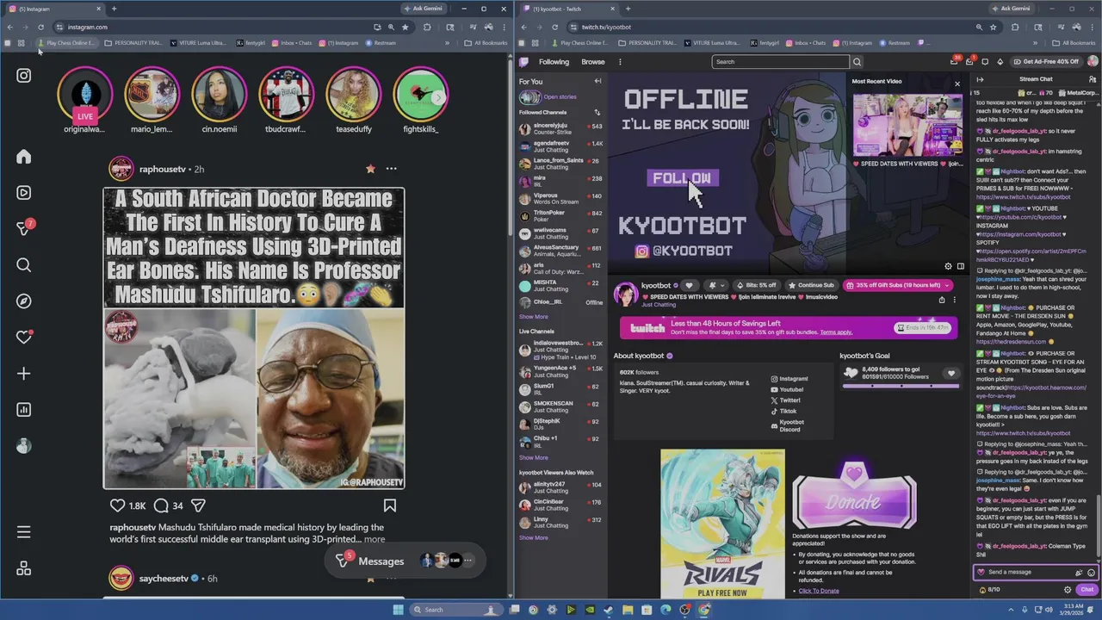Open chat settings gear
Image resolution: width=1102 pixels, height=620 pixels.
(1068, 590)
